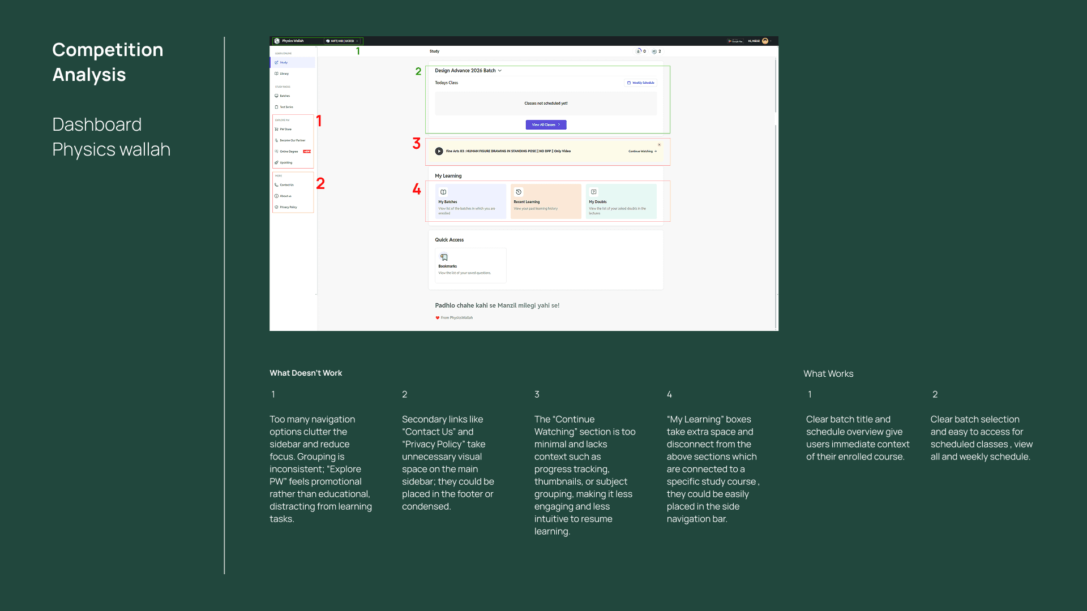
Task: Click the XP badge showing 2
Action: tap(654, 51)
